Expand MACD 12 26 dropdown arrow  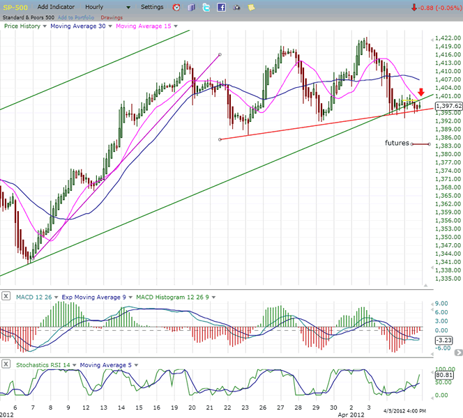pyautogui.click(x=56, y=297)
